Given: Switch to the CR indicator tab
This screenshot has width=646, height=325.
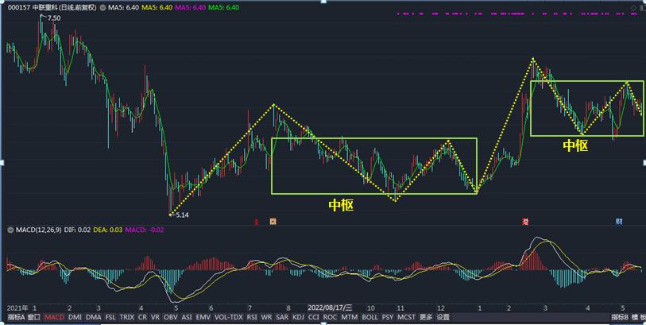Looking at the screenshot, I should click(142, 317).
